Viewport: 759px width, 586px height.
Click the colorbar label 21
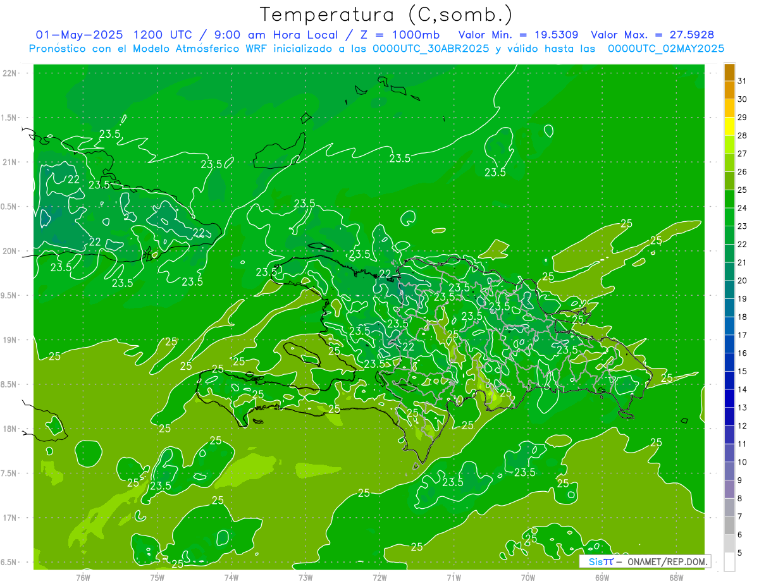(743, 262)
